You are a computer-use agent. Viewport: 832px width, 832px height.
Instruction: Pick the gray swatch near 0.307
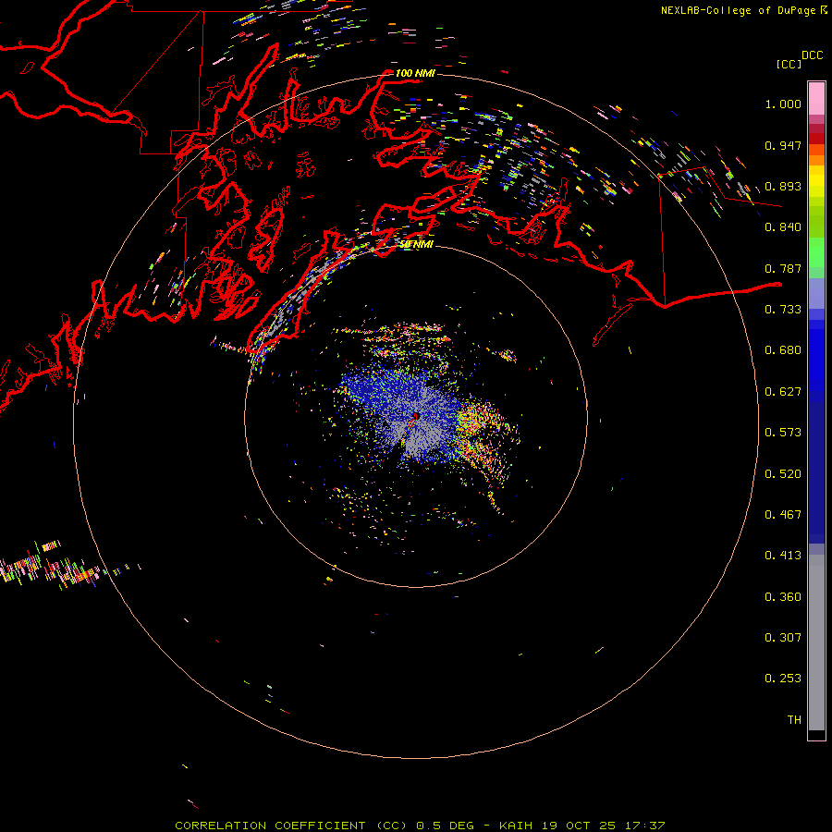816,642
